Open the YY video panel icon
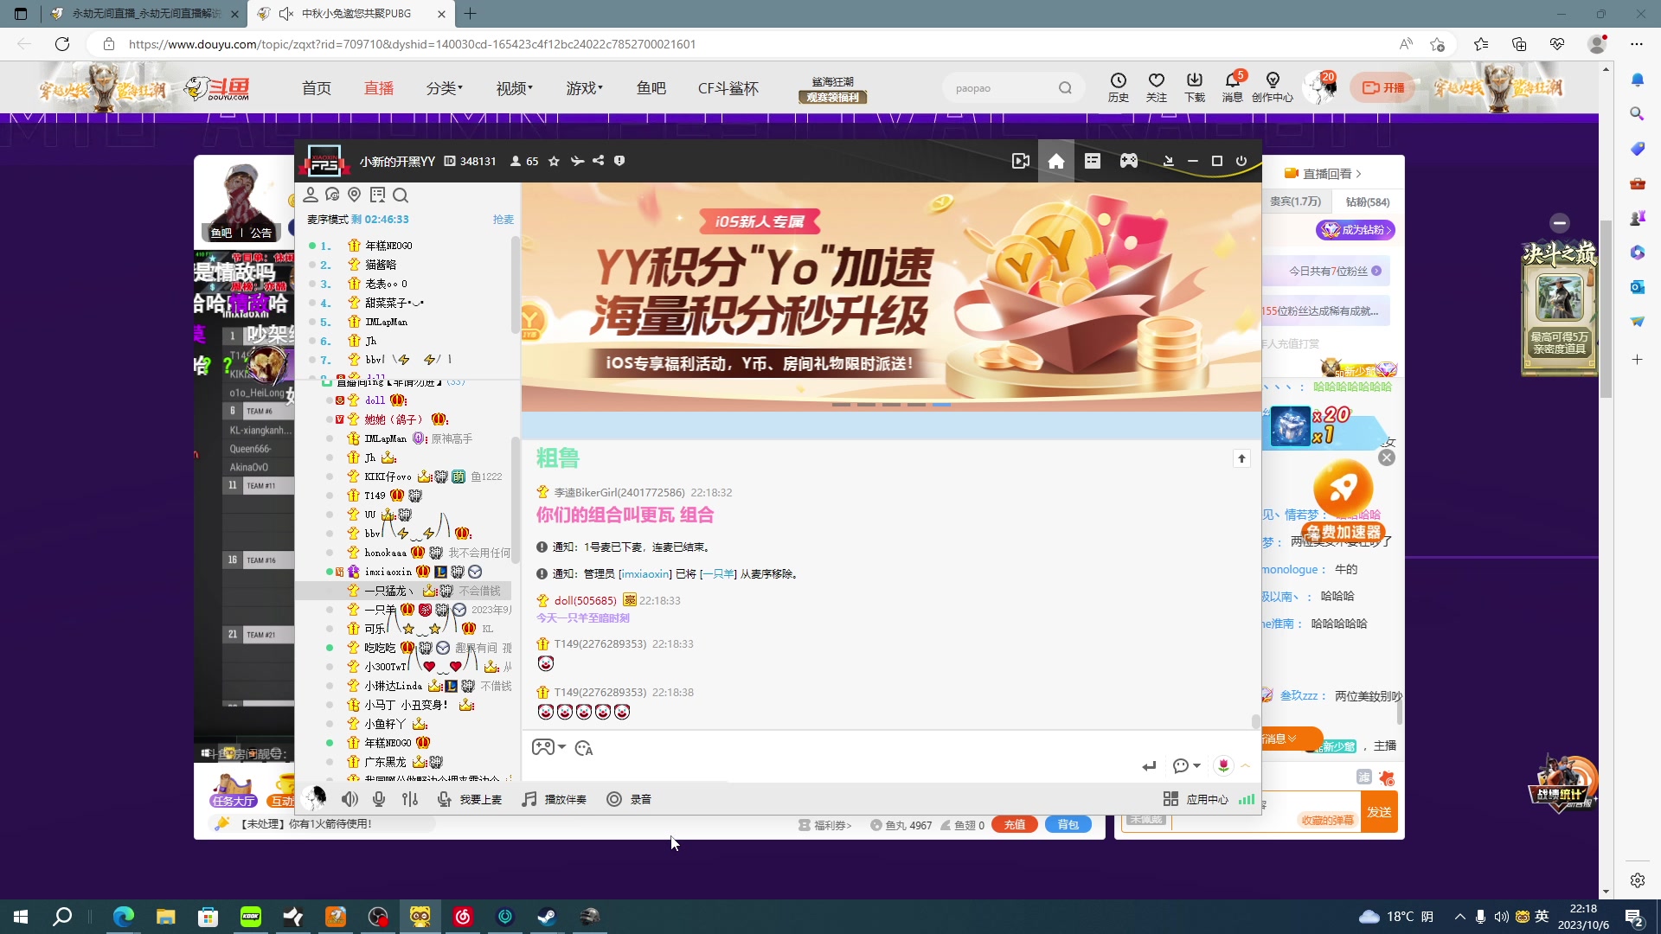The width and height of the screenshot is (1661, 934). [x=1021, y=161]
